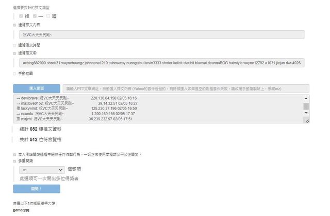Enable the 過濾推文內容 filter checkbox

pos(14,25)
